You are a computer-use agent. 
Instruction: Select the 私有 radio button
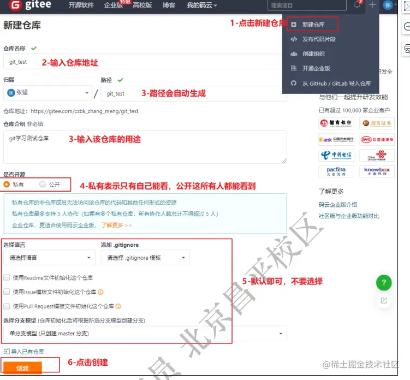click(x=7, y=185)
